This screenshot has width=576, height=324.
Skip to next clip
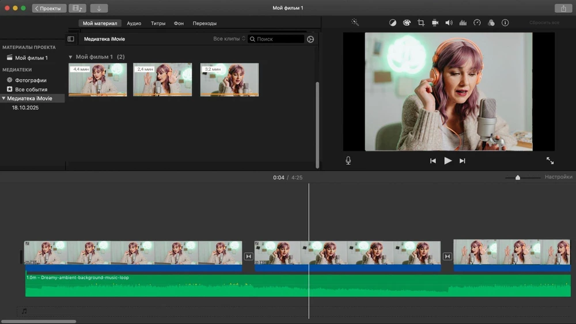[x=462, y=161]
